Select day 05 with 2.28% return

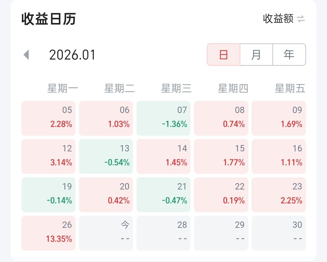pyautogui.click(x=48, y=118)
